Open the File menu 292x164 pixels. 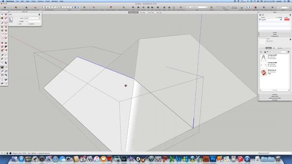[x=17, y=1]
